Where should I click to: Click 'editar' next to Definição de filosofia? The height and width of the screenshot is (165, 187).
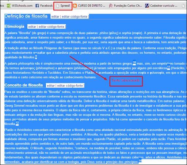[55, 17]
